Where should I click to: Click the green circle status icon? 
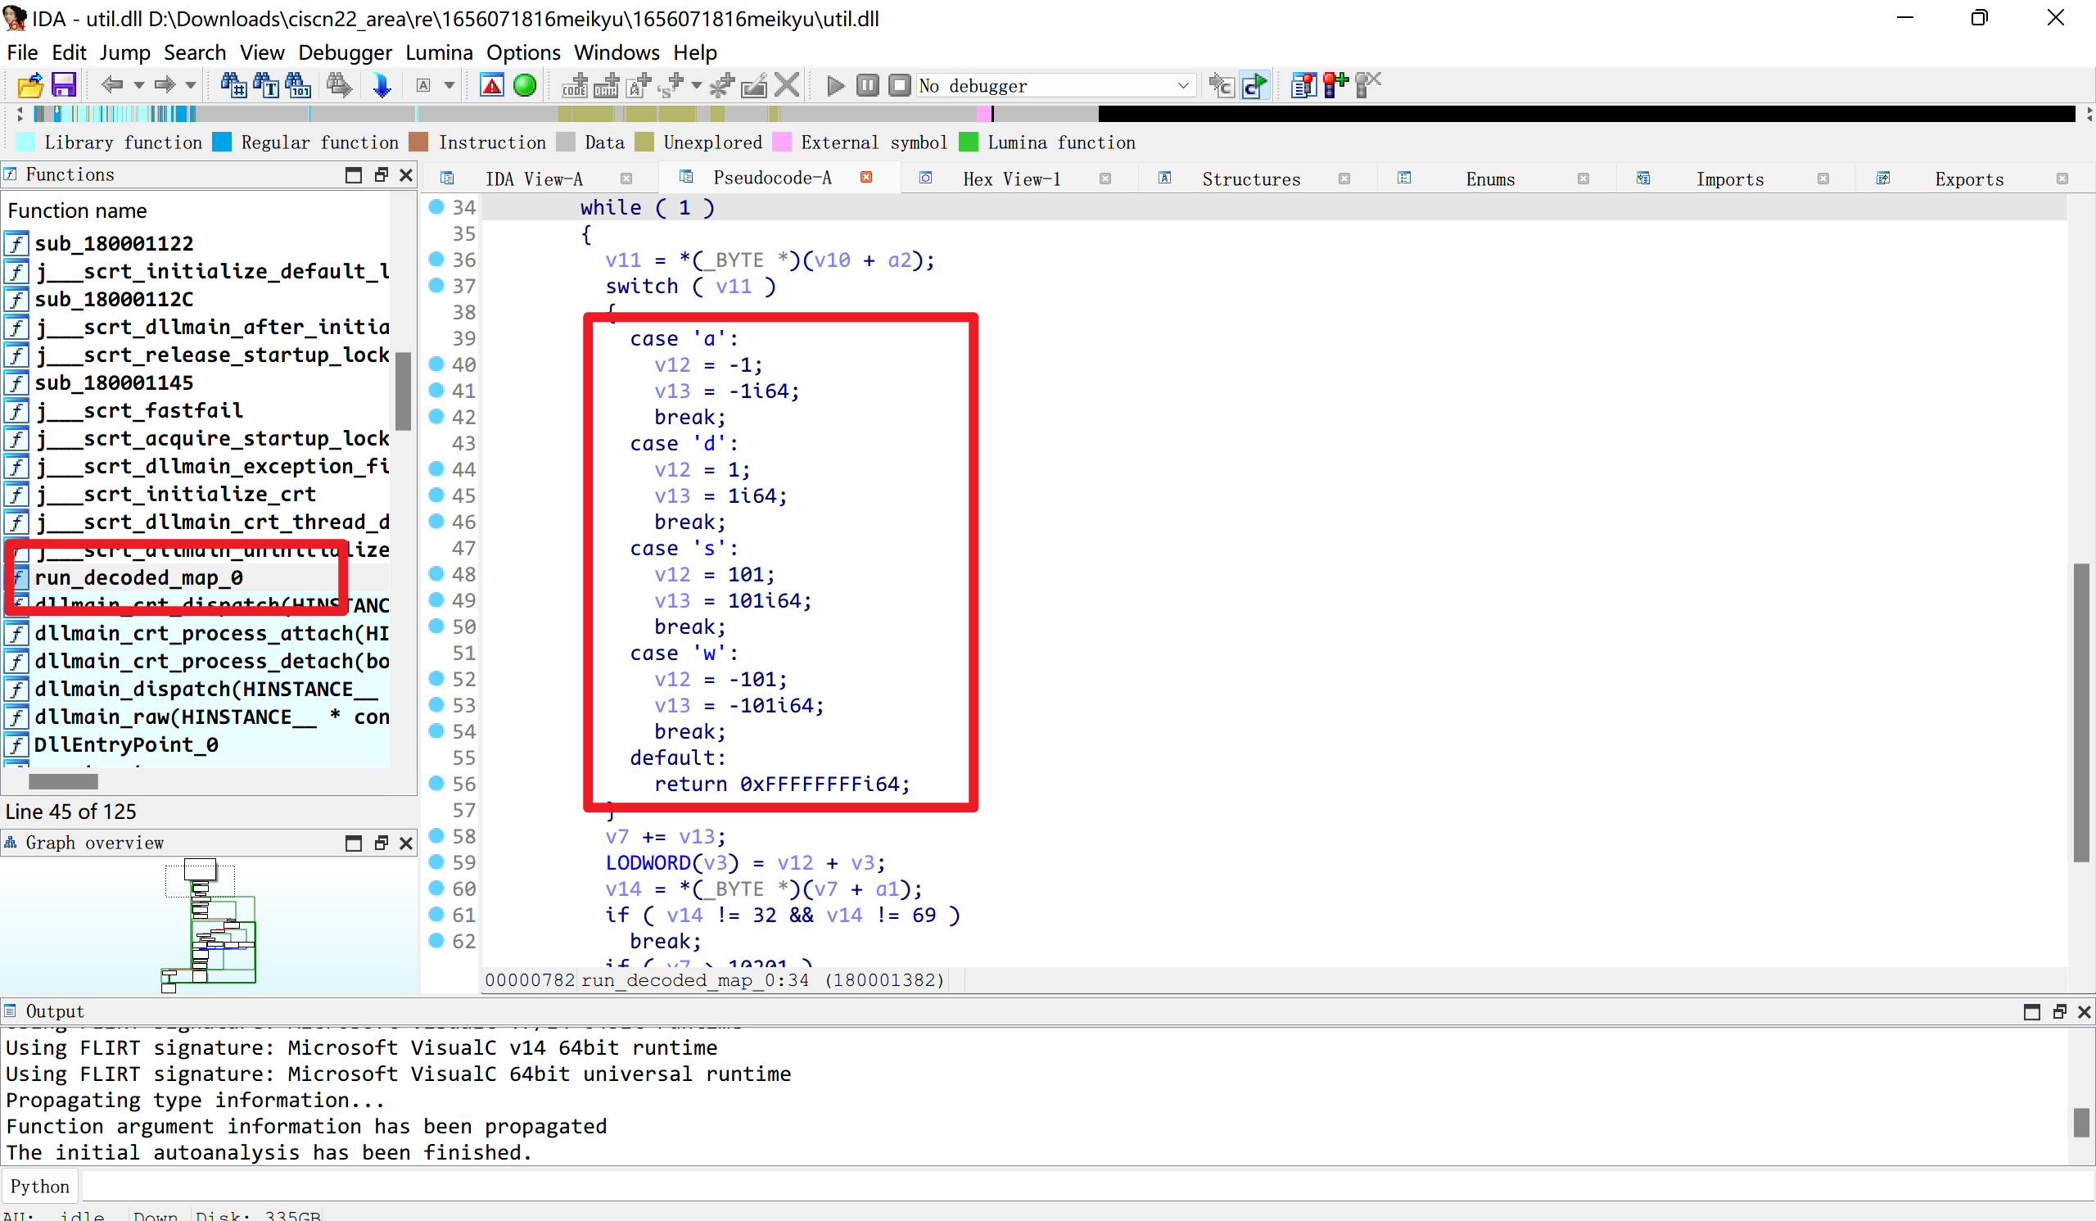[525, 85]
